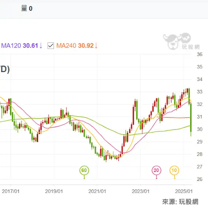208x208 pixels.
Task: Click the green 60 MA marker
Action: tap(84, 170)
